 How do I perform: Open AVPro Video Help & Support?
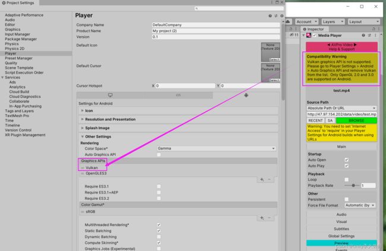point(341,47)
